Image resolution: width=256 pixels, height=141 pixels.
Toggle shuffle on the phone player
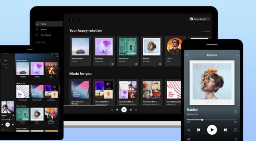tap(188, 130)
